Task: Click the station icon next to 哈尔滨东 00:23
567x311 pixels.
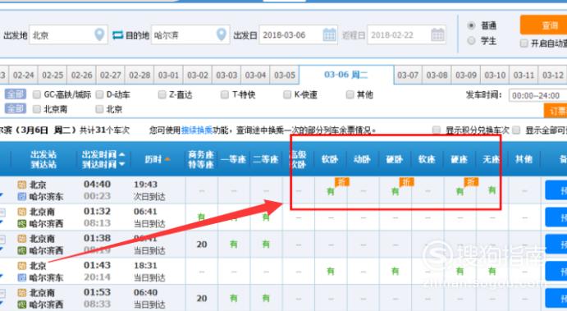Action: 21,197
